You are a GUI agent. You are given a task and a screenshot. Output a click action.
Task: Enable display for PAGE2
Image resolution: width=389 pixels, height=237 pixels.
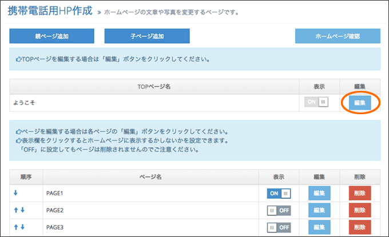pos(279,211)
